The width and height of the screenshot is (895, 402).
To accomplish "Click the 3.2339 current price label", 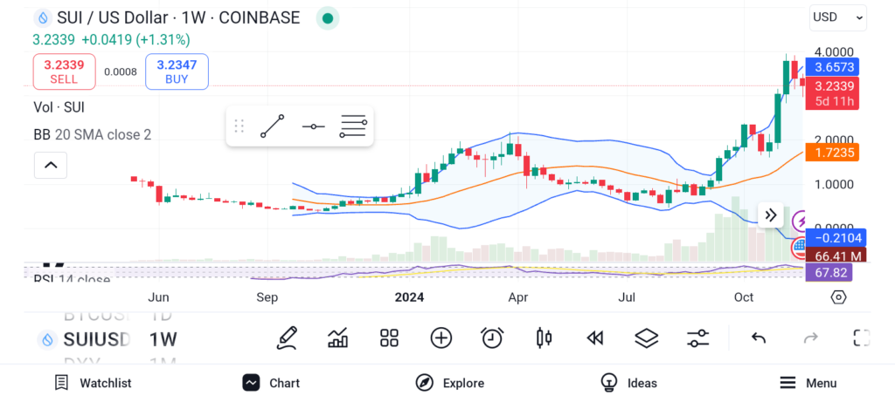I will pyautogui.click(x=832, y=92).
